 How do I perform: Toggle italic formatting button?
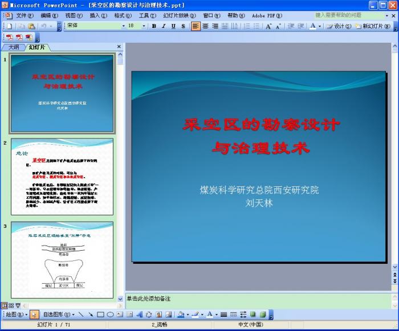pos(164,26)
